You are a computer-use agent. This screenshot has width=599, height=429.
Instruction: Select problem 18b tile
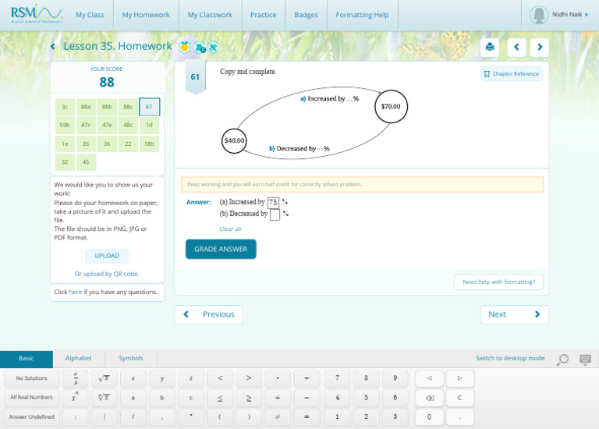click(149, 144)
